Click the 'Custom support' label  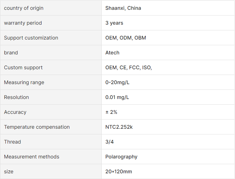[x=23, y=67]
